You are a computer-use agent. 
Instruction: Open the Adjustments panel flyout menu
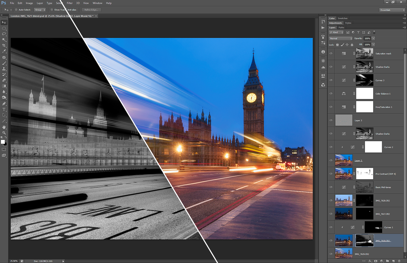pos(404,23)
